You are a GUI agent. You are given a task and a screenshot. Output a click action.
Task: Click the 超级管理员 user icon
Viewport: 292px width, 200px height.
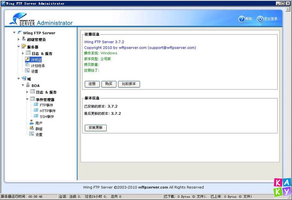click(24, 38)
